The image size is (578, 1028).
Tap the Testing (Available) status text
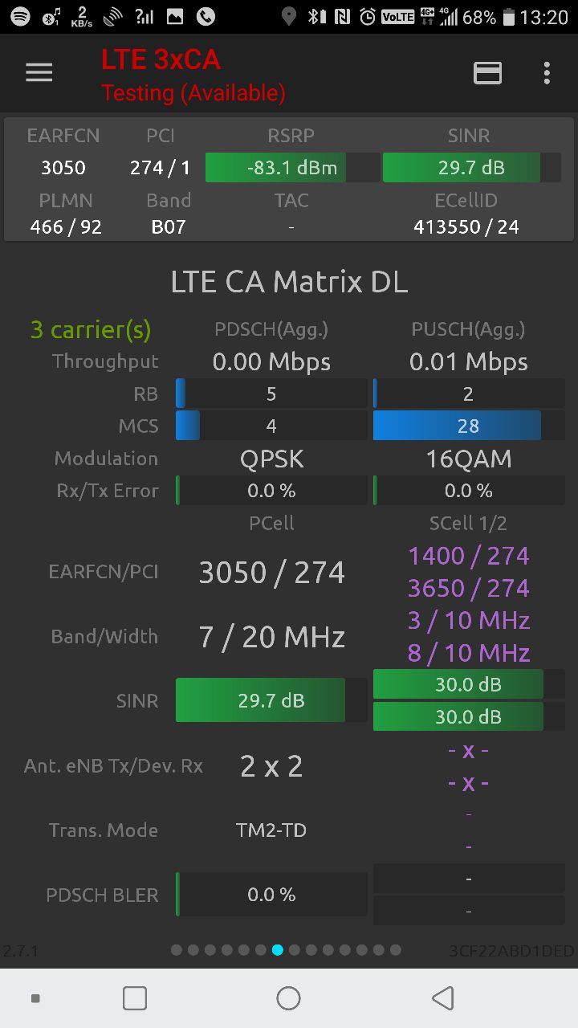[x=193, y=93]
